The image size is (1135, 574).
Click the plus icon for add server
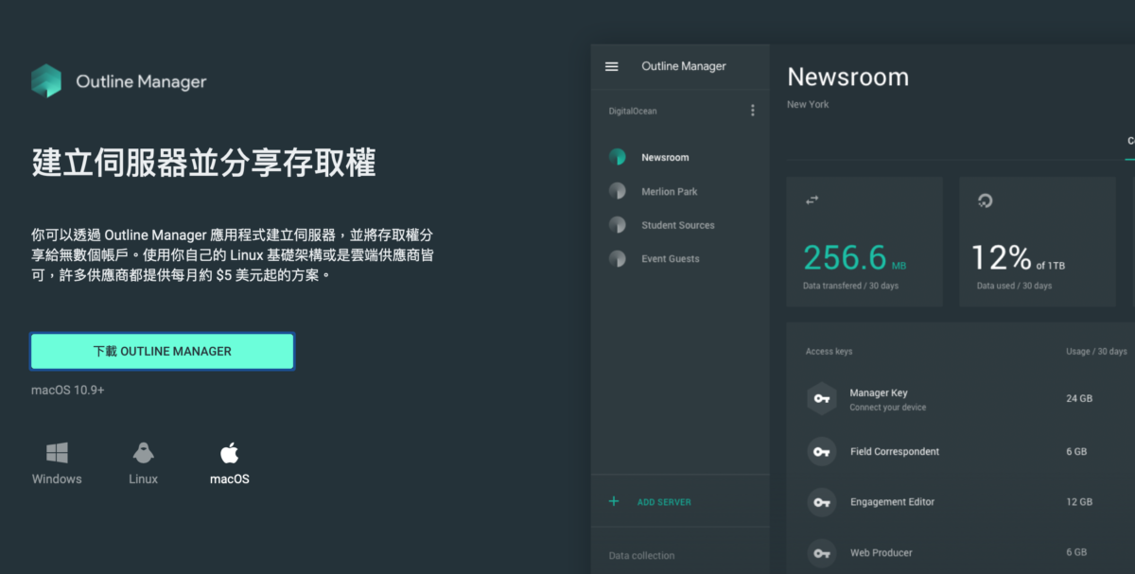tap(614, 501)
